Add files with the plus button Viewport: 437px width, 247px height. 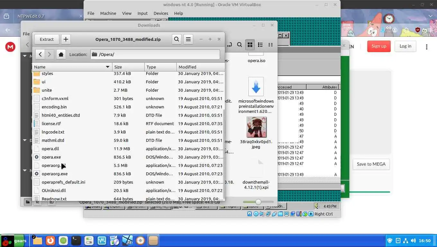tap(66, 39)
